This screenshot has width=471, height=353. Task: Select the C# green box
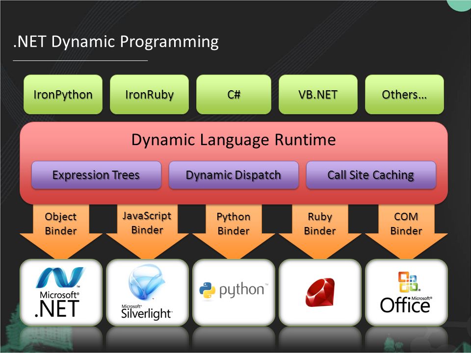234,95
